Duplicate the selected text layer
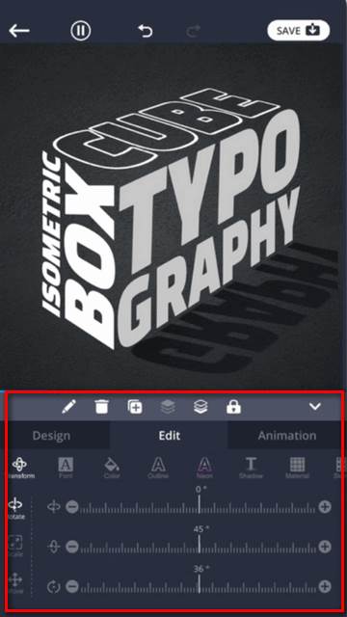This screenshot has width=347, height=617. [135, 407]
